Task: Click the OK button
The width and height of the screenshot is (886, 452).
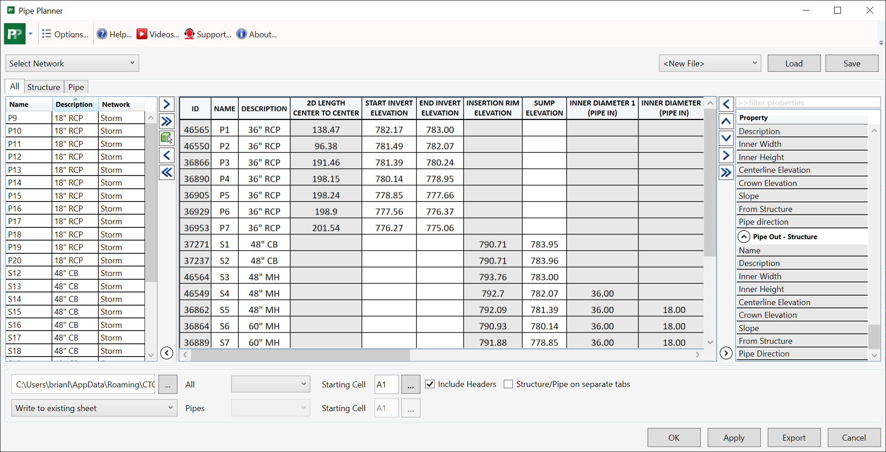Action: [674, 437]
